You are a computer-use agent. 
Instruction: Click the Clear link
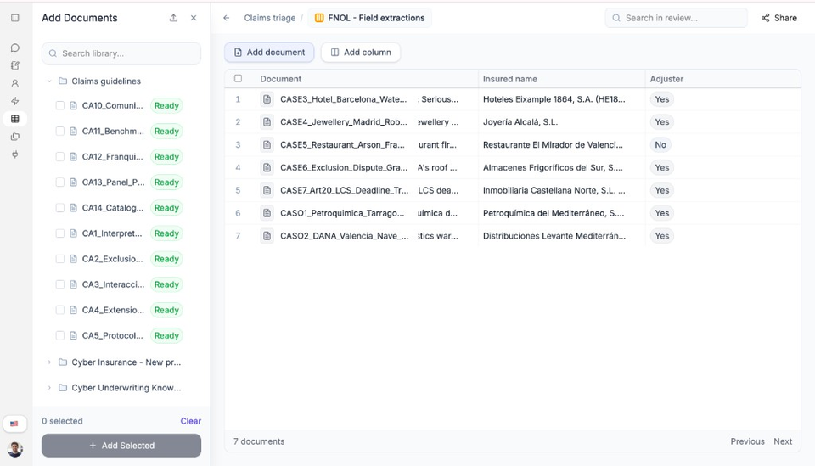click(191, 421)
